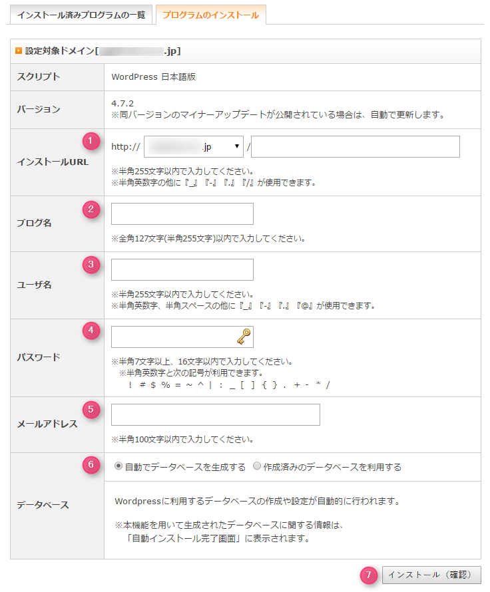Click the パスワード input field
Screen dimensions: 490x592
coord(182,337)
